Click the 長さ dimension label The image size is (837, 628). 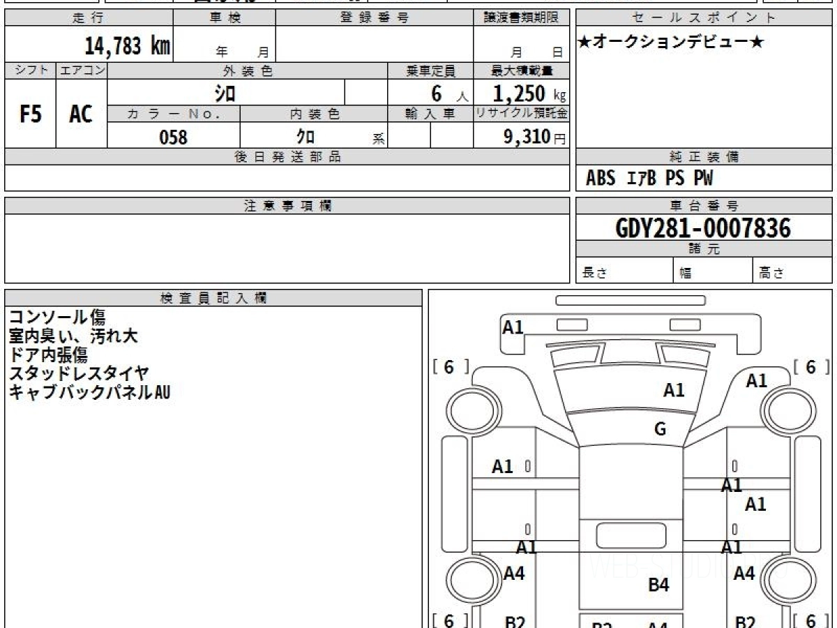(595, 274)
